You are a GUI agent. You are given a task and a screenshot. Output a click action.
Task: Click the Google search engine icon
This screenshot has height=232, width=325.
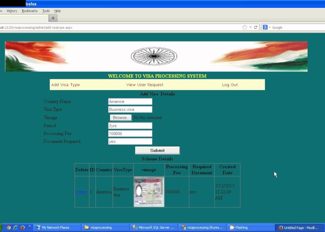265,27
